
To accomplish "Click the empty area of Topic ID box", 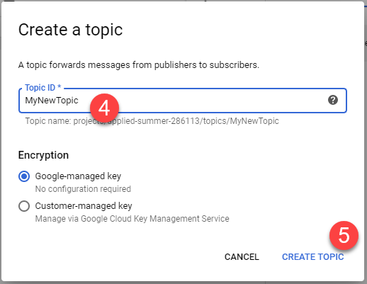I will point(213,101).
